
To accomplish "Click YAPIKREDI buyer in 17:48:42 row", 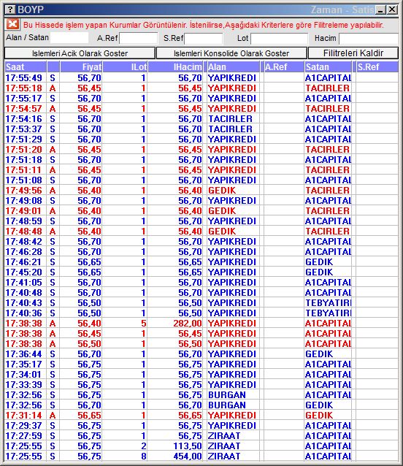I will 232,242.
